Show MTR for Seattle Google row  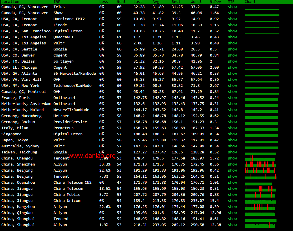point(232,49)
